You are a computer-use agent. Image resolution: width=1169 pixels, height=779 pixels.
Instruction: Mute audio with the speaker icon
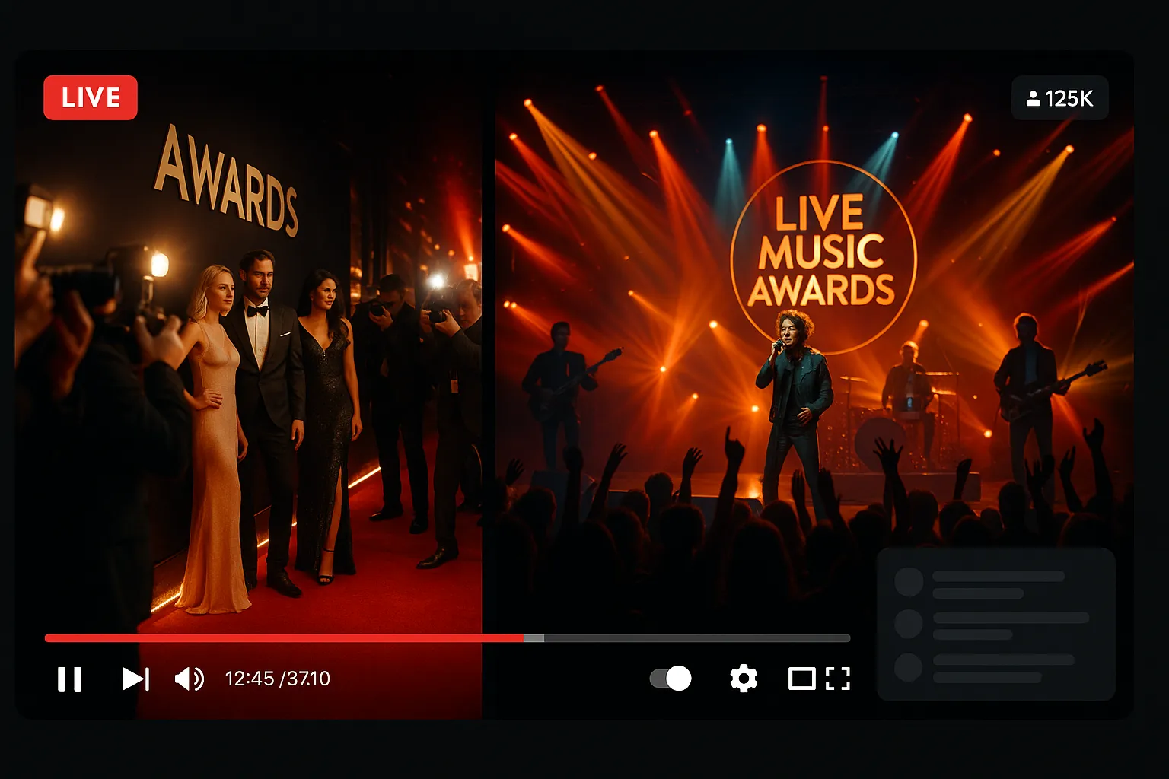[x=189, y=679]
